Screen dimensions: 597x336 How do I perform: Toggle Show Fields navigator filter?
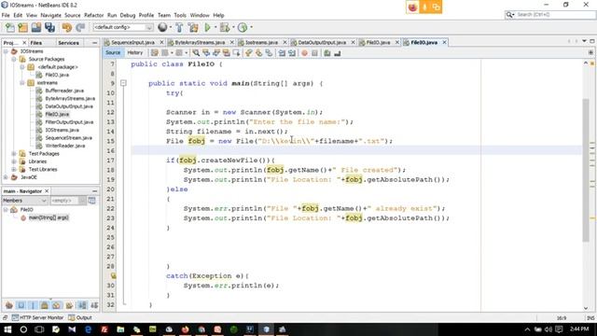(21, 305)
